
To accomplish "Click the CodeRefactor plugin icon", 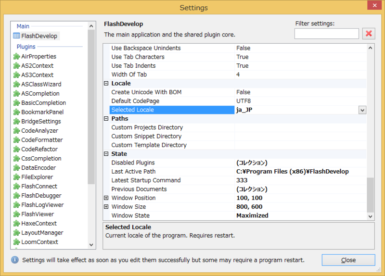I will tap(16, 149).
